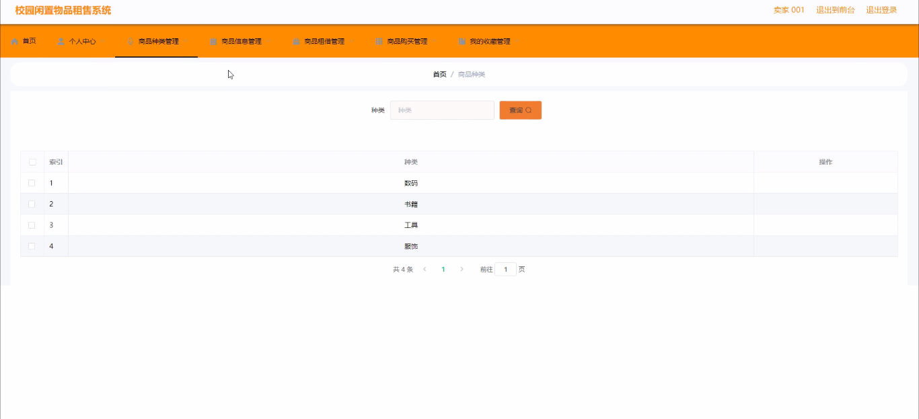The image size is (919, 419).
Task: Click the orange 查询 search button
Action: (x=520, y=110)
